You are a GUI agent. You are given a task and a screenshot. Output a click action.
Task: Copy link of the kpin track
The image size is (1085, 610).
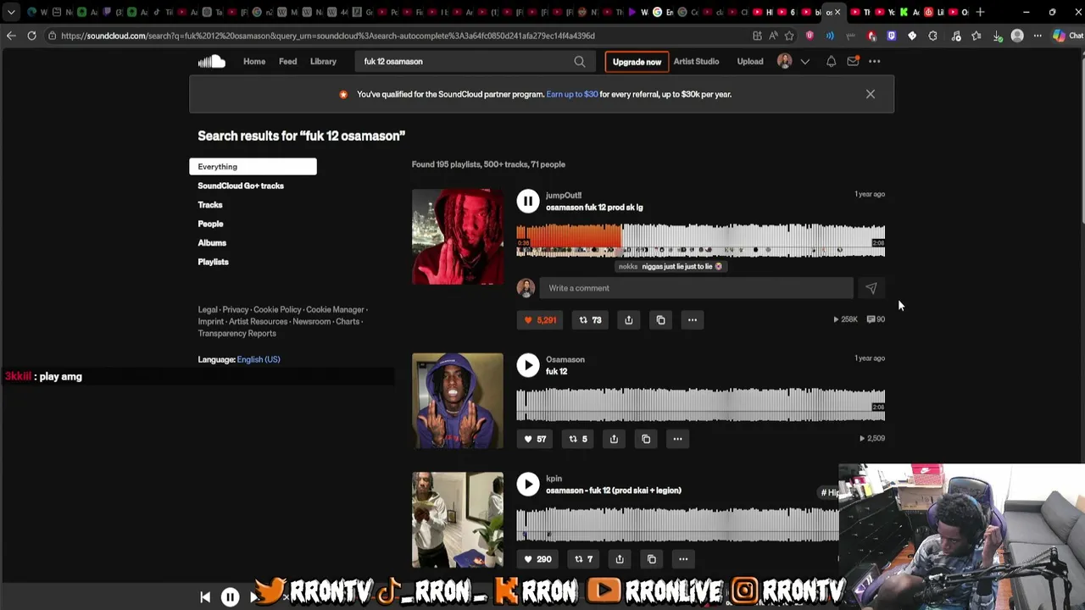pos(652,559)
